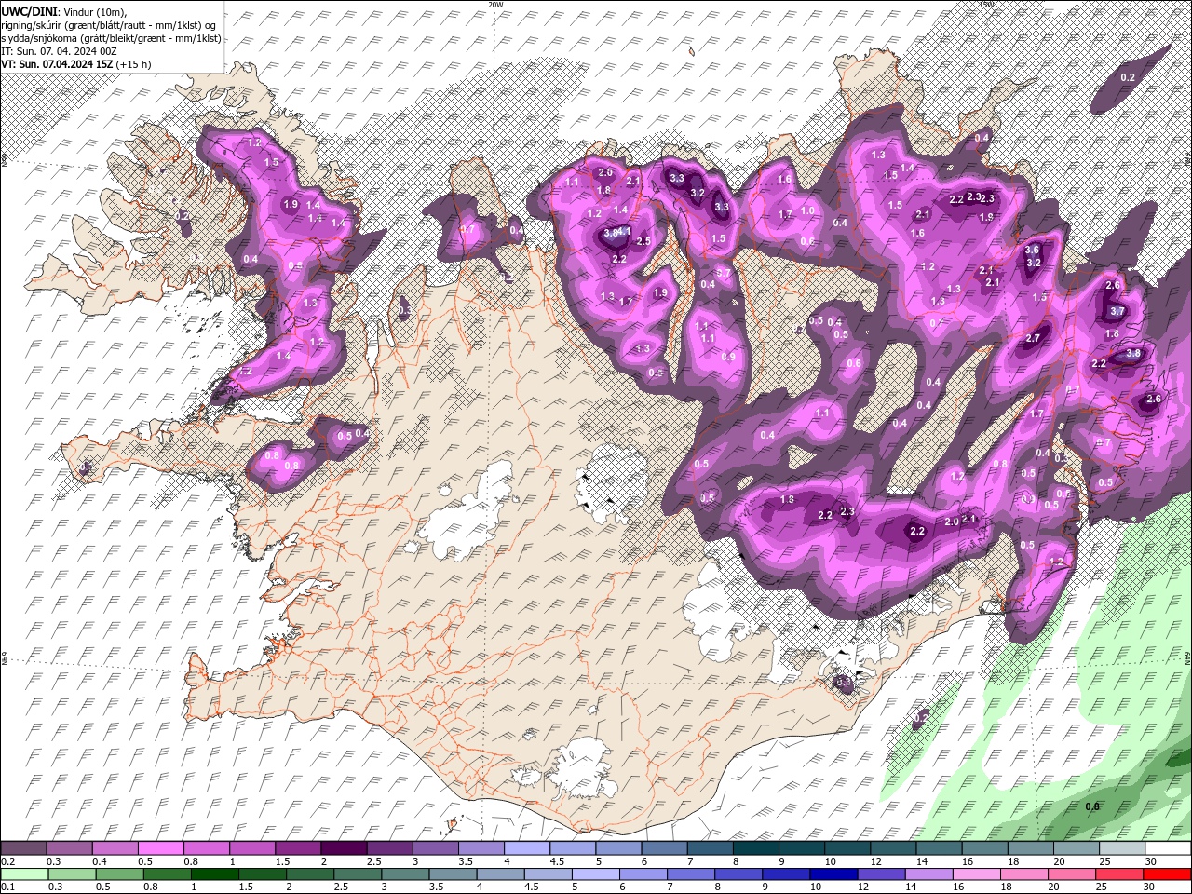The image size is (1192, 894).
Task: Click the 1.5–2 magenta-purple snow swatch
Action: [x=297, y=848]
